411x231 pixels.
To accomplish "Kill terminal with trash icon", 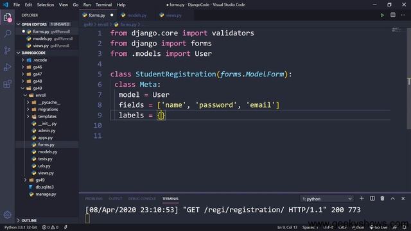I will pos(383,198).
